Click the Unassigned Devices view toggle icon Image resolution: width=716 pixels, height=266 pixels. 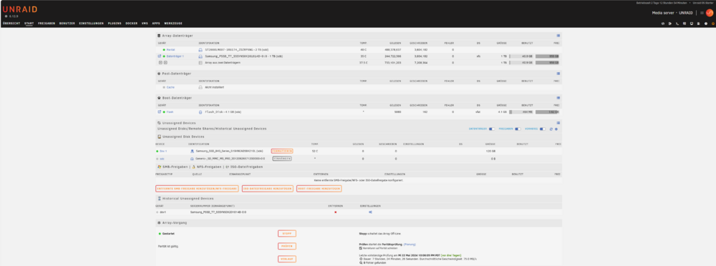(558, 123)
